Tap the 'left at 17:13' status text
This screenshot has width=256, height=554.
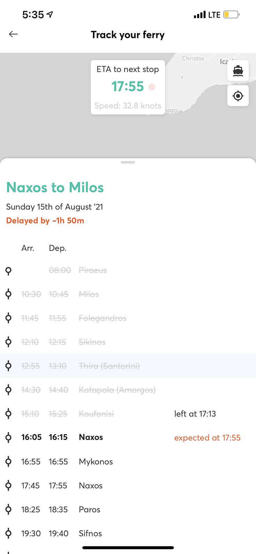(x=195, y=414)
